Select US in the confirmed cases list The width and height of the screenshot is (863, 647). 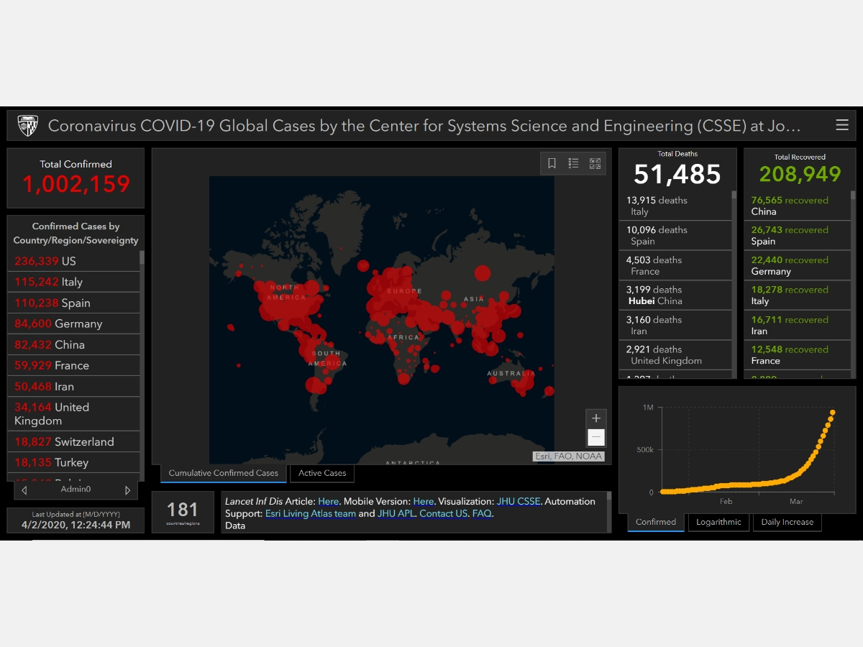pos(68,261)
